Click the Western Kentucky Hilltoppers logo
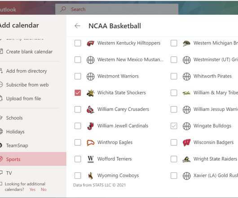The height and width of the screenshot is (198, 238). 90,43
